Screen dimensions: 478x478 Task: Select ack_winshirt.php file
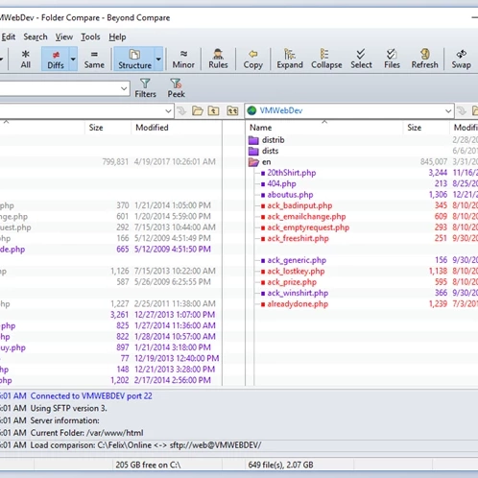tap(298, 293)
